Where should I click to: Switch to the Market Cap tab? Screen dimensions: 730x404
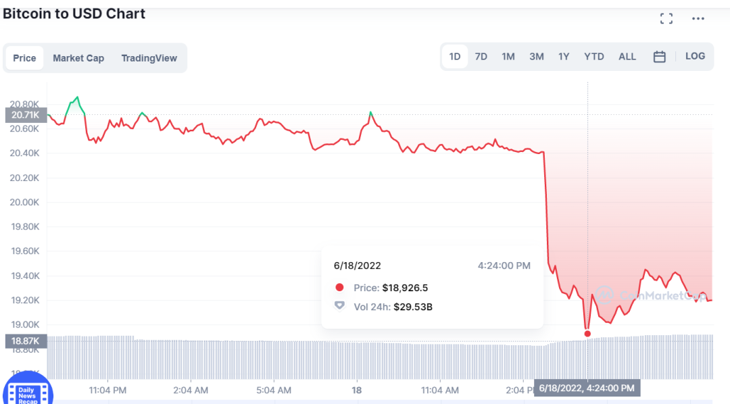(78, 58)
